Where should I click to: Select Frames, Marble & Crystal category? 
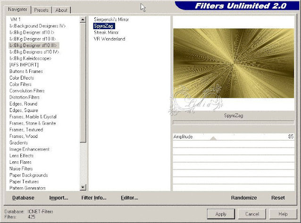(x=33, y=117)
